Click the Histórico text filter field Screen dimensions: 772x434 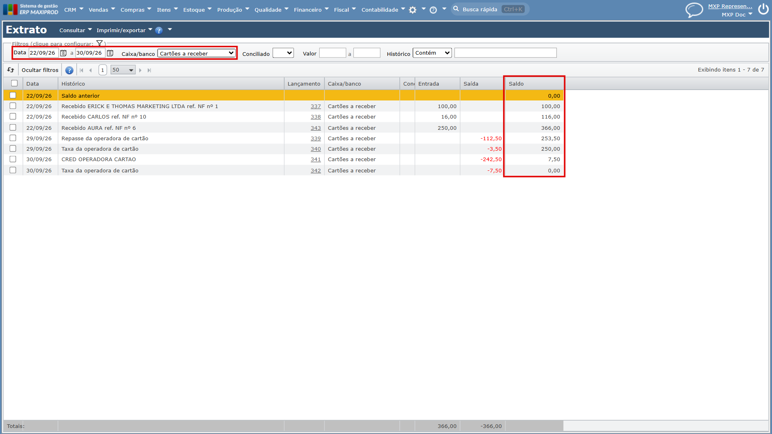pyautogui.click(x=505, y=53)
